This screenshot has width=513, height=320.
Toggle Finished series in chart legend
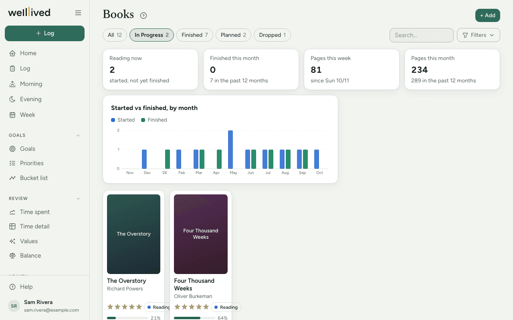tap(154, 120)
